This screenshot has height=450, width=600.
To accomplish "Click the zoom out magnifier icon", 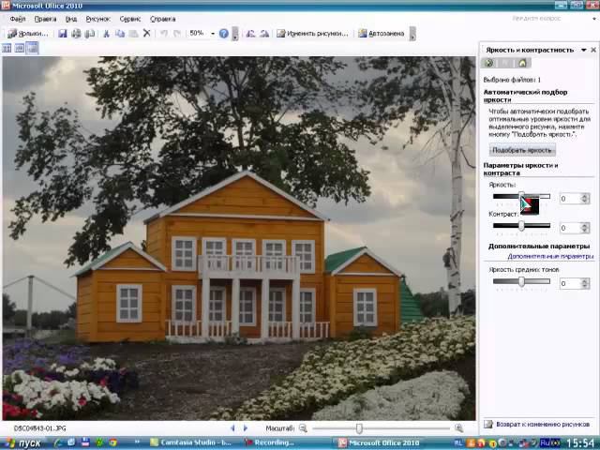I will point(303,428).
